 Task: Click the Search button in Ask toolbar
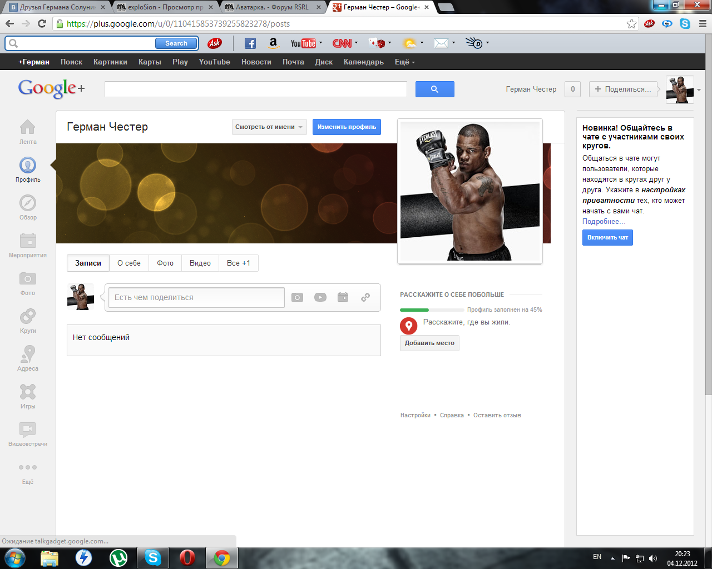(176, 43)
